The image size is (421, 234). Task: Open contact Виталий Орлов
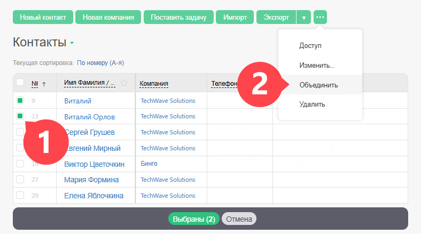(90, 117)
